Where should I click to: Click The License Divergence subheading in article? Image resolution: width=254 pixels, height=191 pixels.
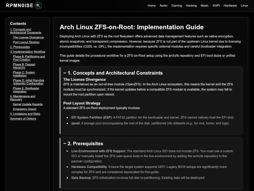(x=84, y=79)
